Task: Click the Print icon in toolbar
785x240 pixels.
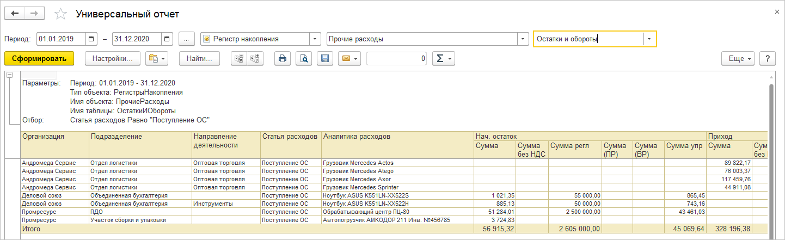Action: [x=282, y=58]
